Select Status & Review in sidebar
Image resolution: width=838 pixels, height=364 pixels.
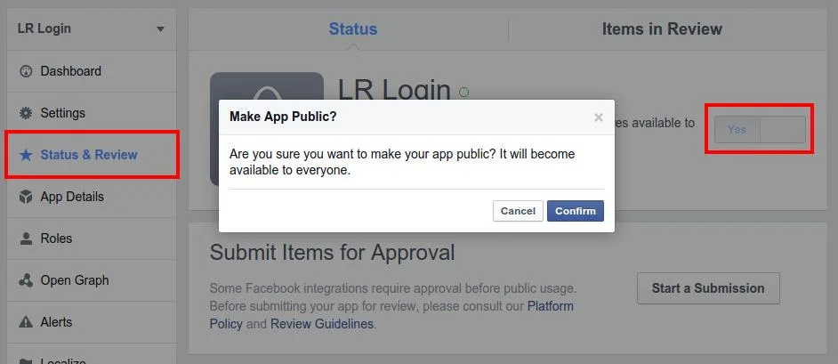point(92,155)
